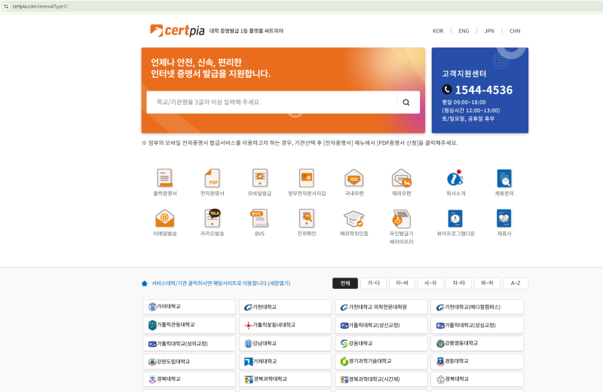Image resolution: width=603 pixels, height=392 pixels.
Task: Select the 파~하 filter tab
Action: pos(487,283)
